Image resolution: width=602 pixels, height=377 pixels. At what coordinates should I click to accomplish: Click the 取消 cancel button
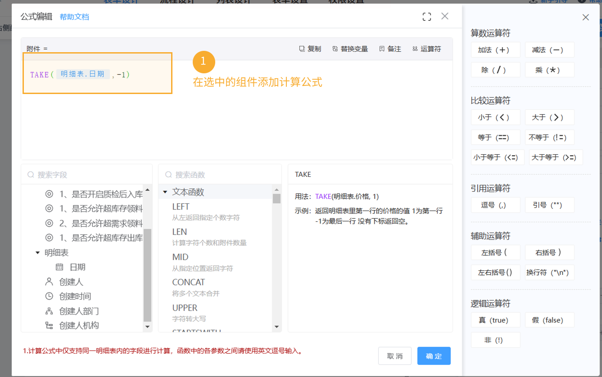point(395,356)
